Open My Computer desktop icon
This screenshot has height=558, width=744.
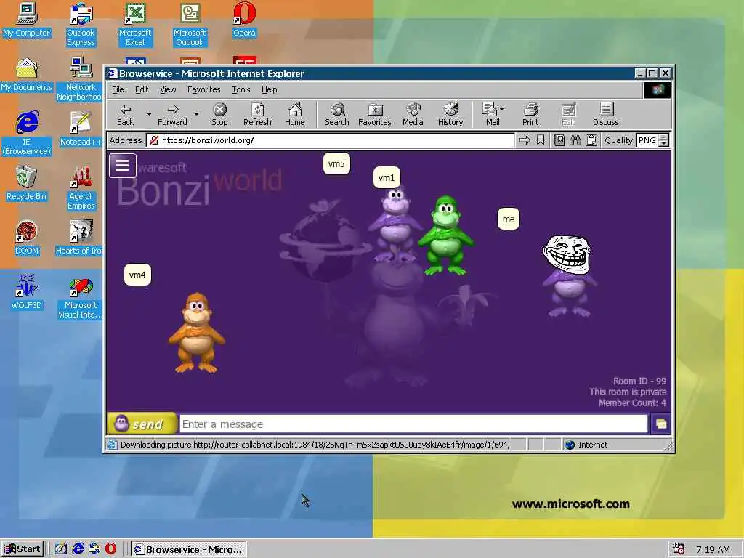point(26,20)
